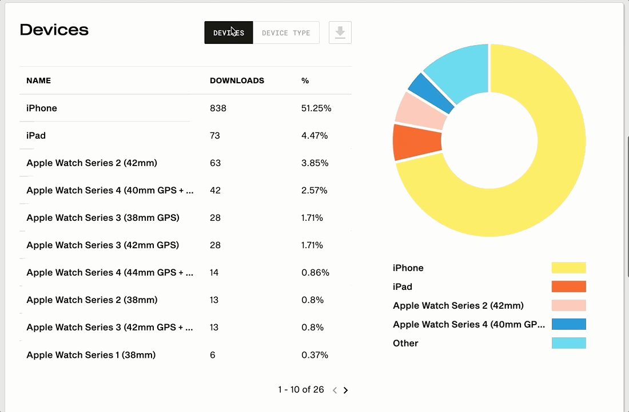Click the 51.25% percentage value

316,108
